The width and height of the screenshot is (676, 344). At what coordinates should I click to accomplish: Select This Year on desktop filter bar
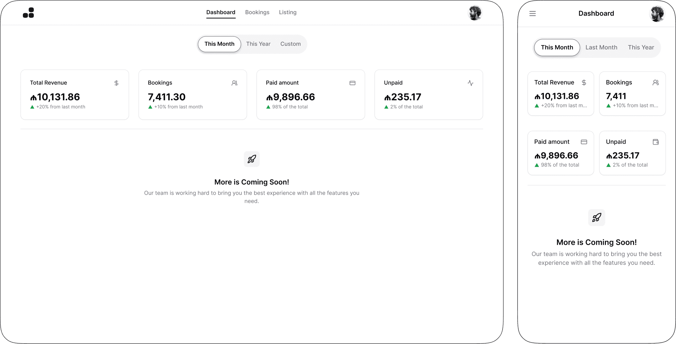coord(258,44)
